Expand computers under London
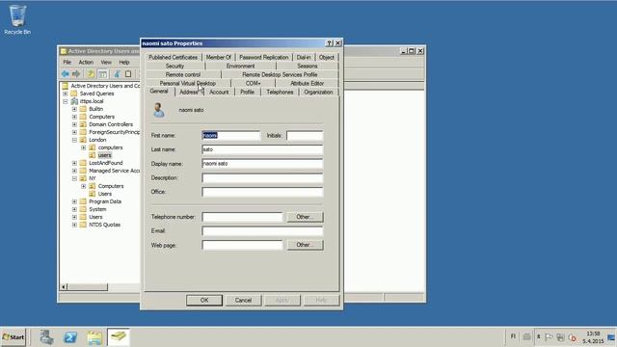Image resolution: width=617 pixels, height=347 pixels. [84, 147]
